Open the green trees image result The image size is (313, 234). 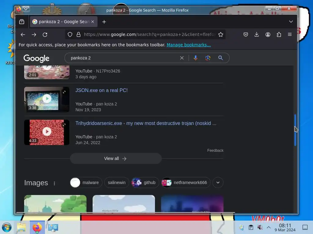[55, 204]
